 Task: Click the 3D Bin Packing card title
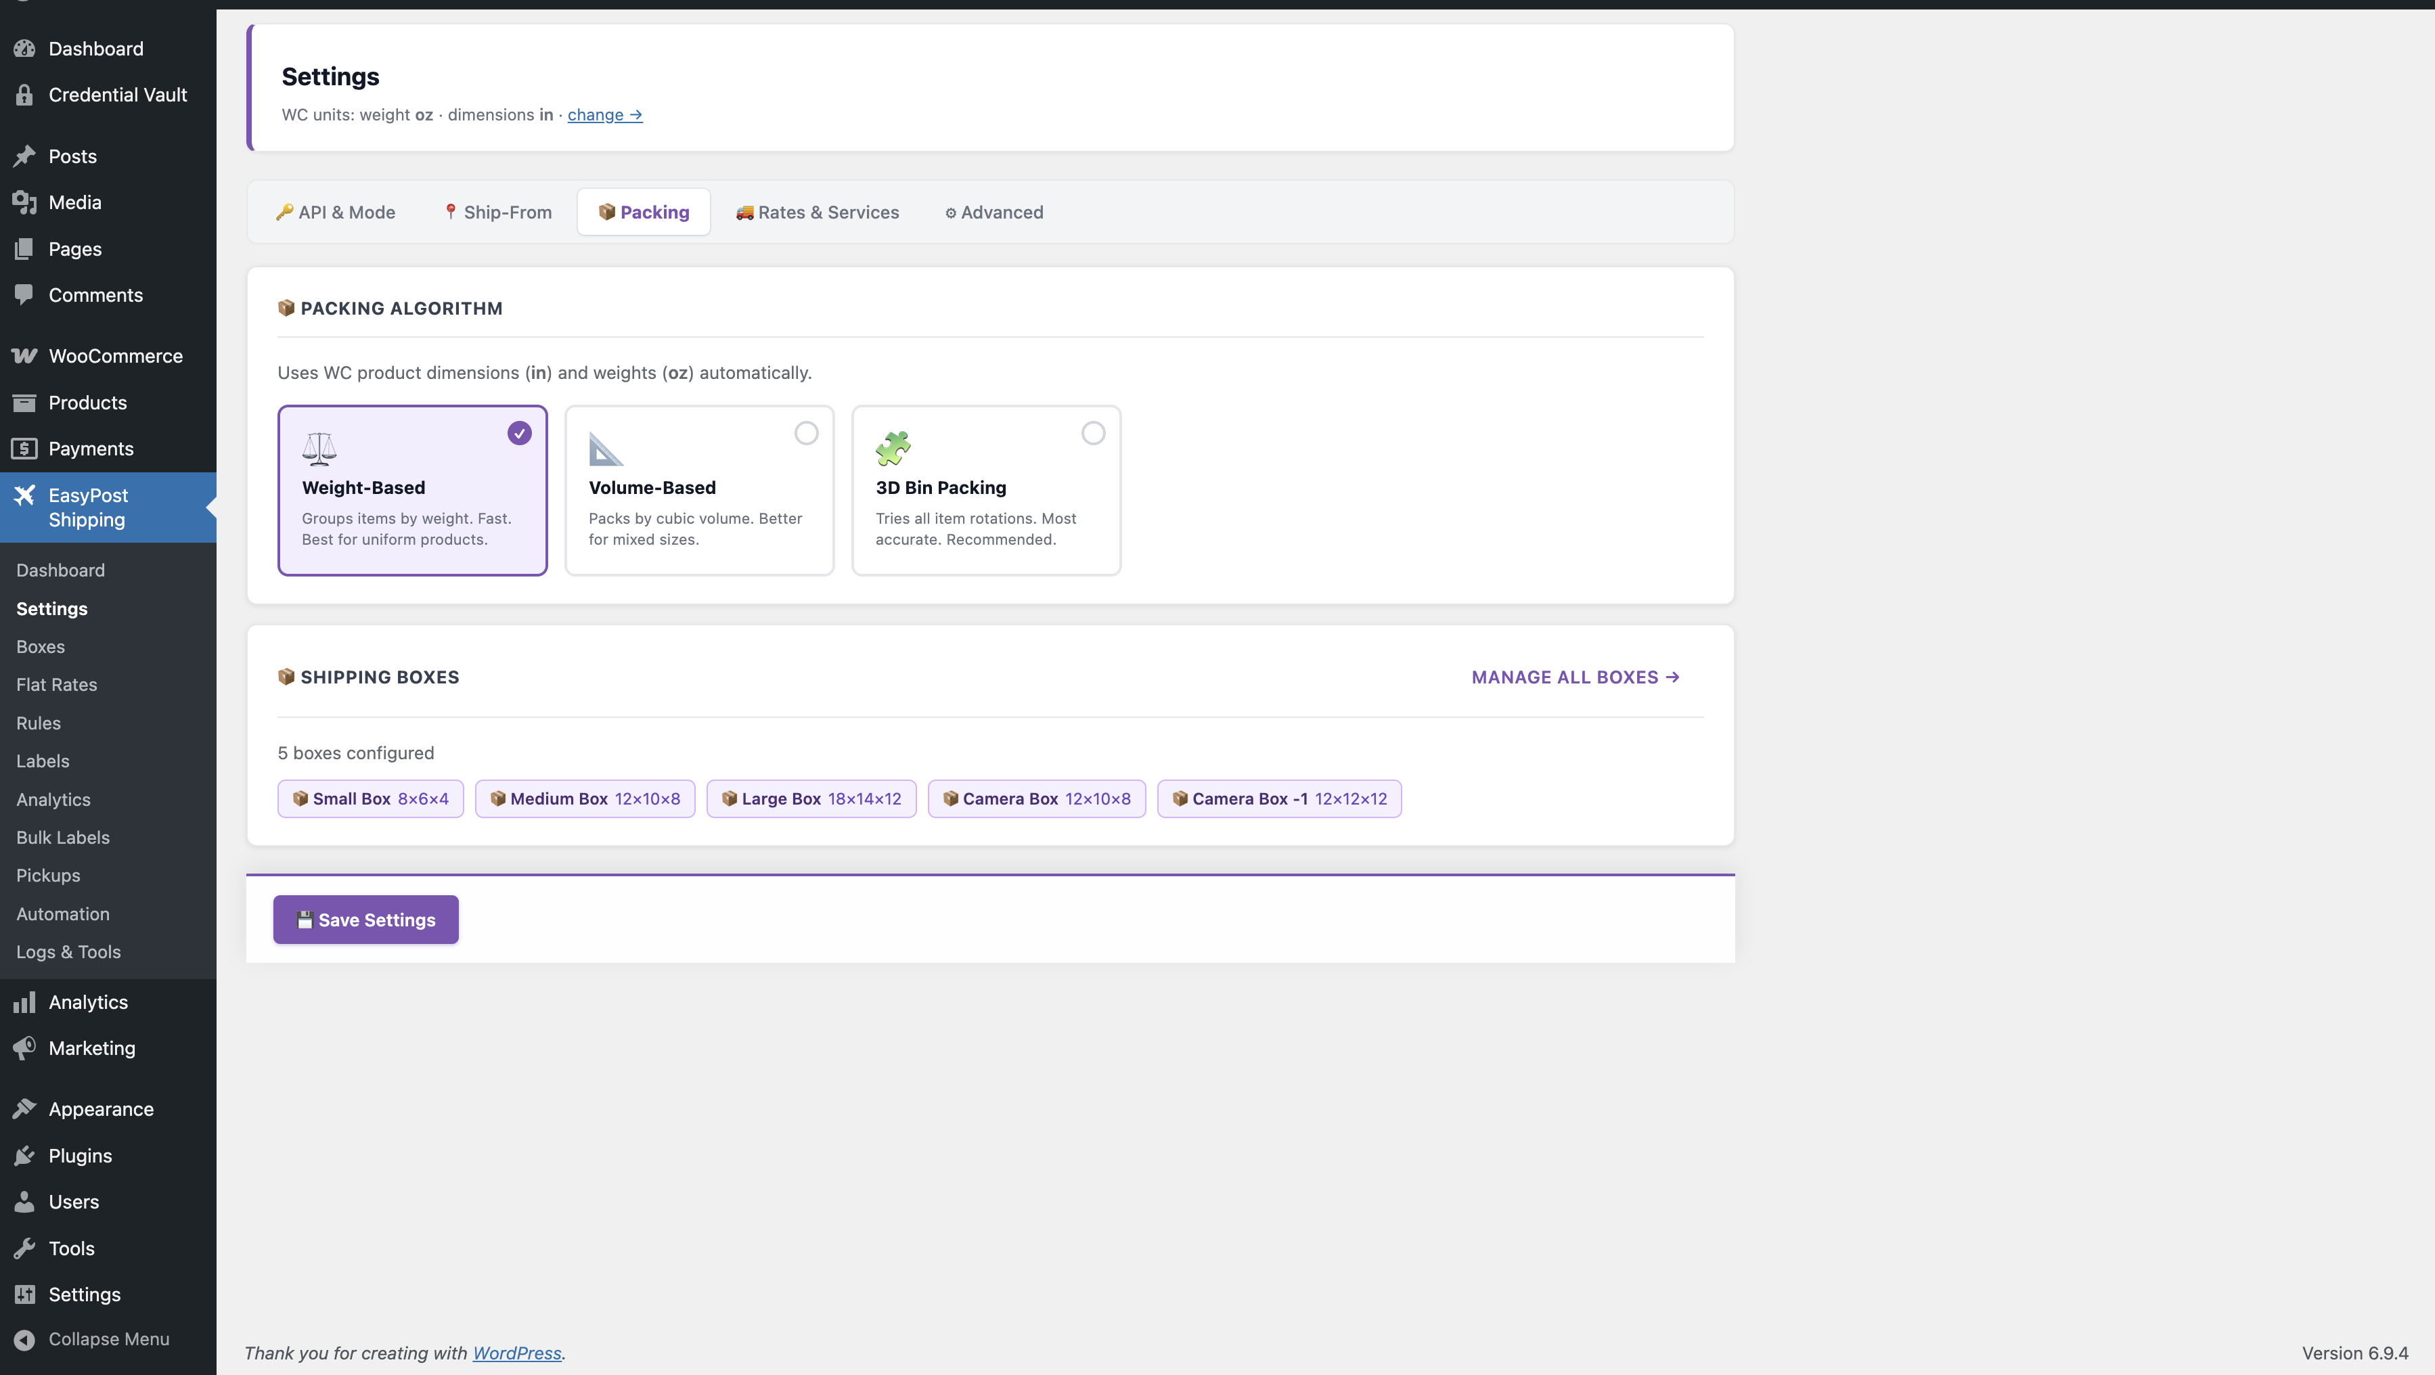[941, 488]
